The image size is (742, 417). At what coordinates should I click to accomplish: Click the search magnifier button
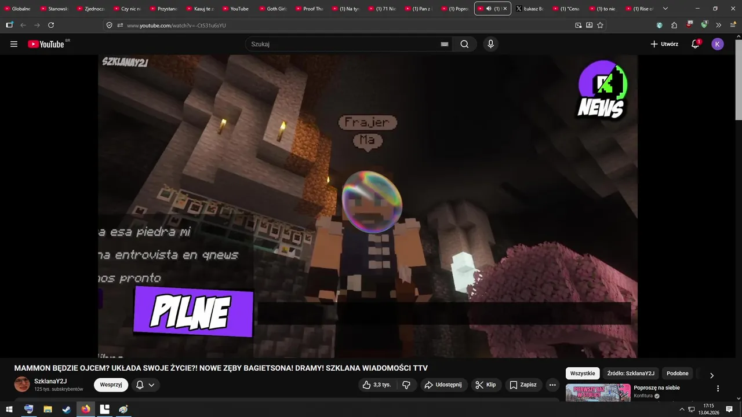[x=464, y=44]
